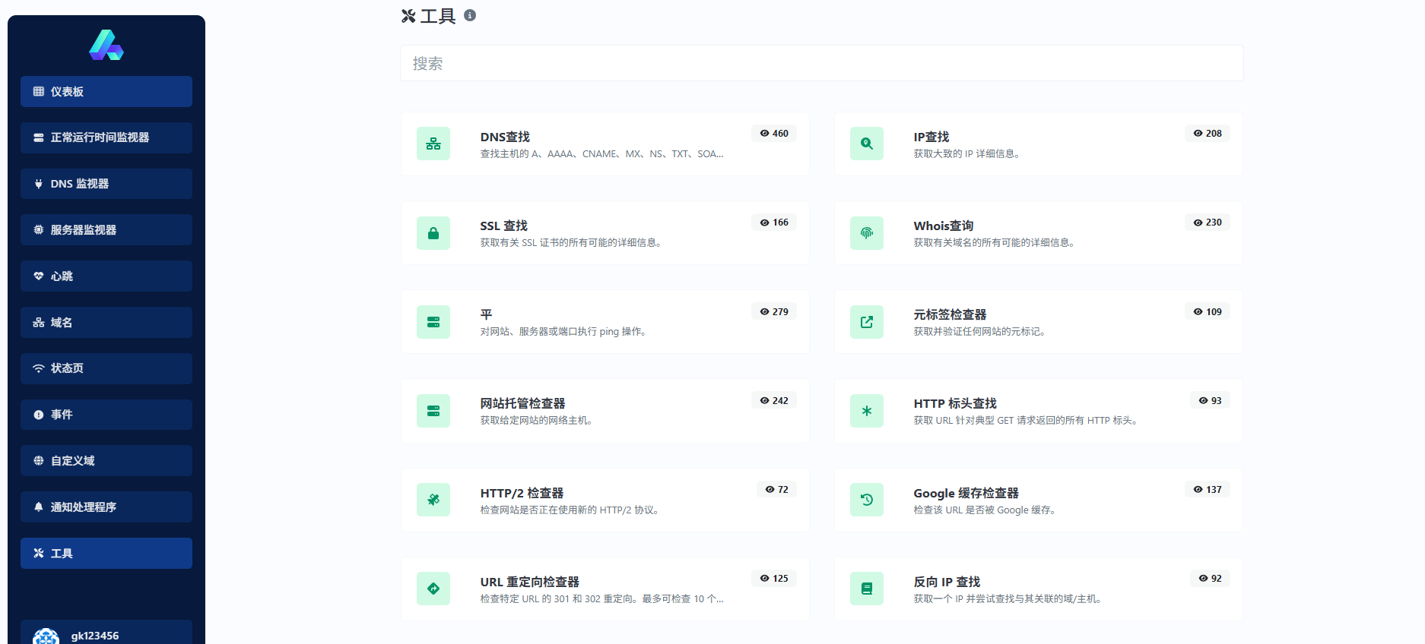Open 仪表板 in the sidebar
Image resolution: width=1425 pixels, height=644 pixels.
pyautogui.click(x=106, y=92)
